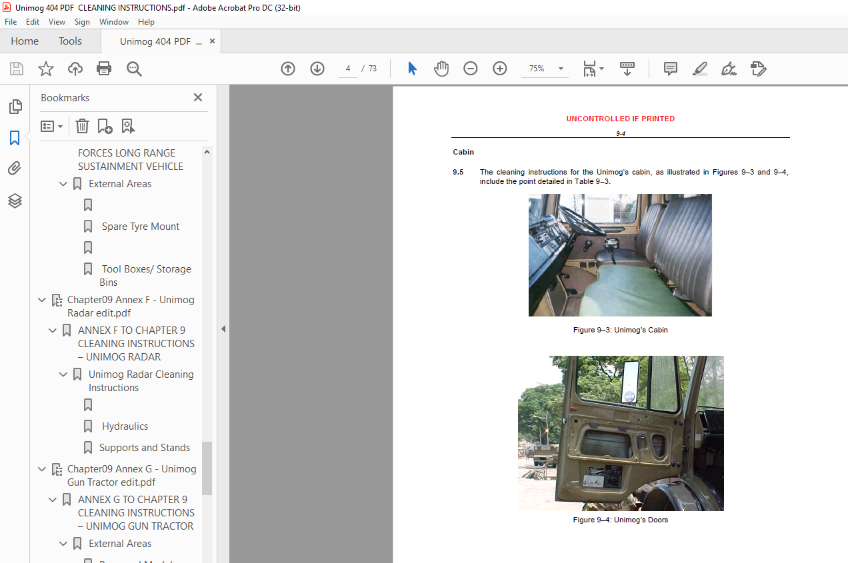
Task: Zoom in with the plus button
Action: (500, 69)
